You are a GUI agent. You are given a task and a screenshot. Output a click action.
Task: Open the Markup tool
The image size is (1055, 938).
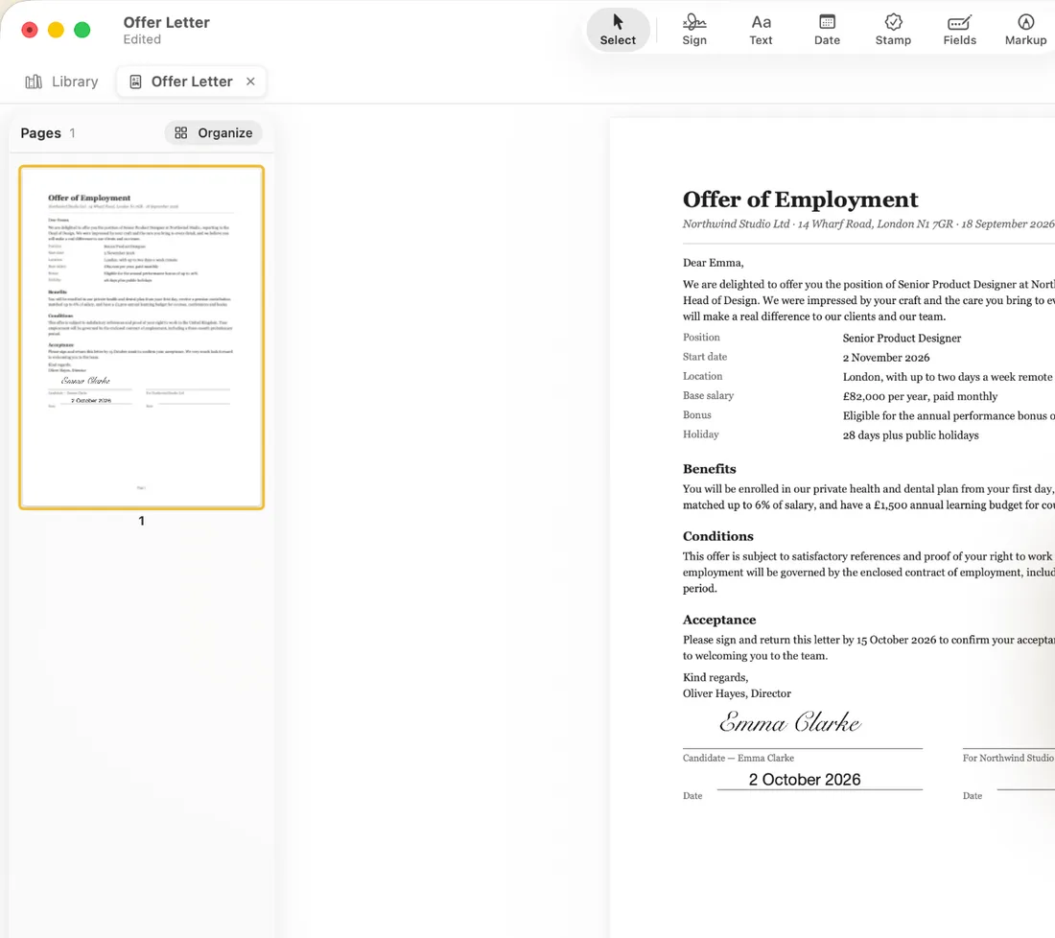coord(1025,31)
